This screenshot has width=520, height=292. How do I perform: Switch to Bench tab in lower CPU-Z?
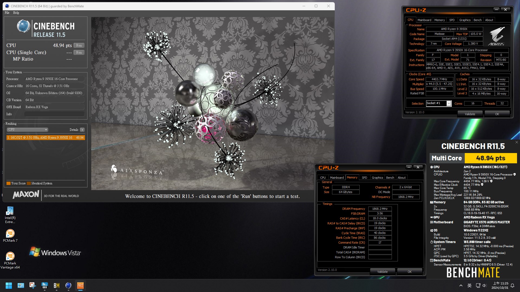[x=390, y=178]
